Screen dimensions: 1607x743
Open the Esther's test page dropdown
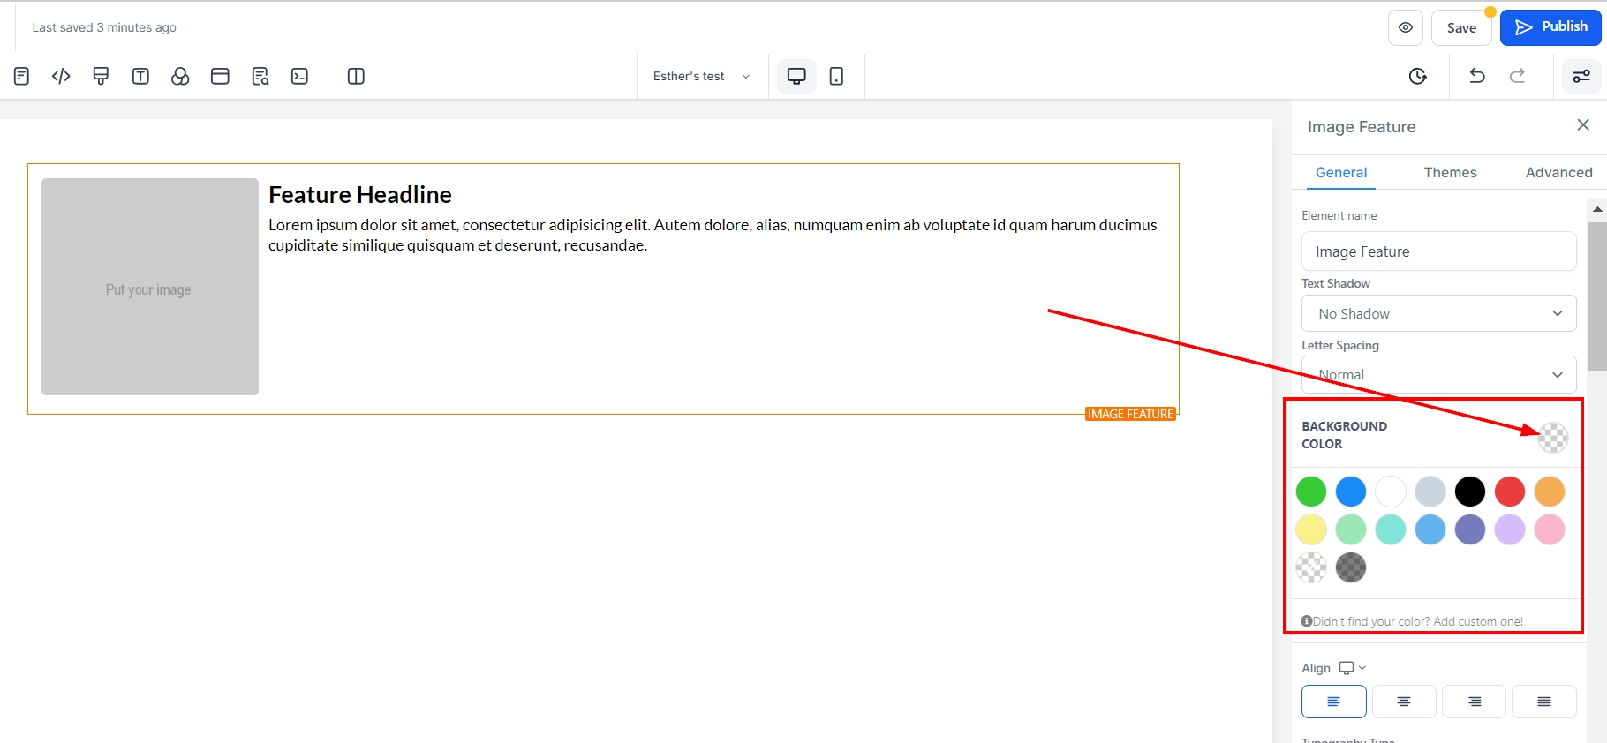click(x=701, y=77)
